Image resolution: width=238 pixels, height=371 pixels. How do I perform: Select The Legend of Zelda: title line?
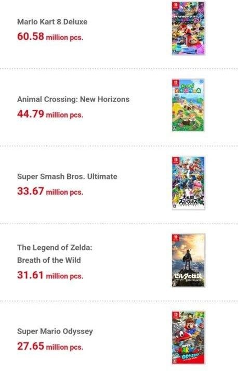point(55,248)
